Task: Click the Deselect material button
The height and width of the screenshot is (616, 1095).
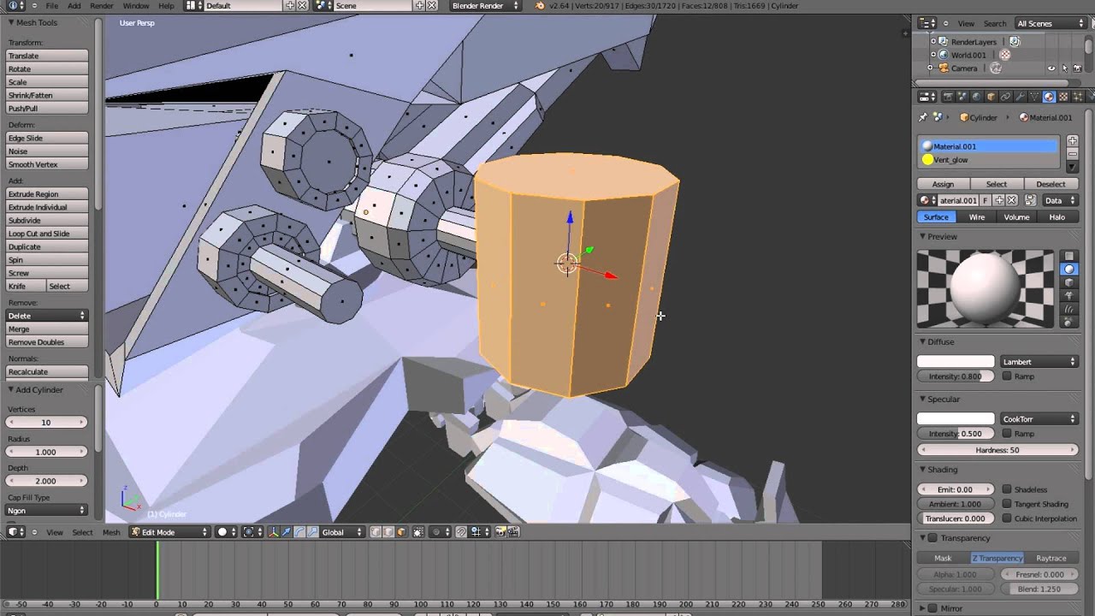Action: click(x=1051, y=184)
